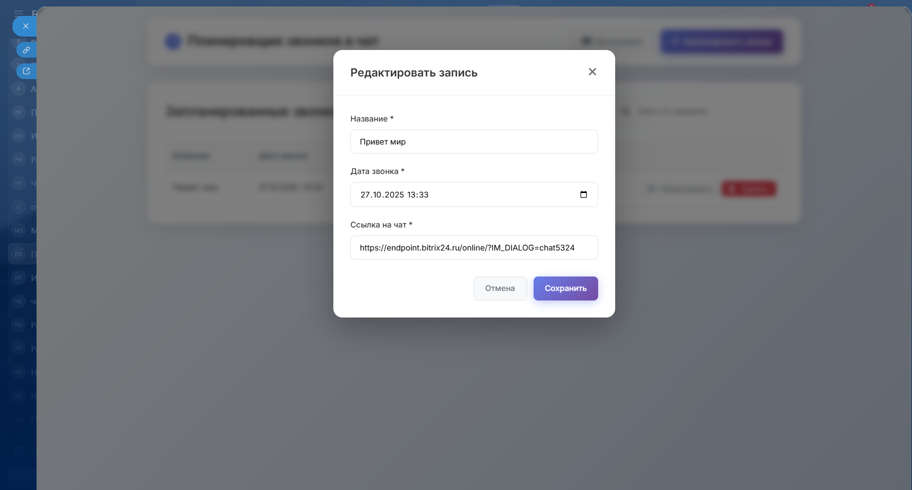Open the 'ЧК' sidebar menu item
The width and height of the screenshot is (912, 490).
[19, 301]
